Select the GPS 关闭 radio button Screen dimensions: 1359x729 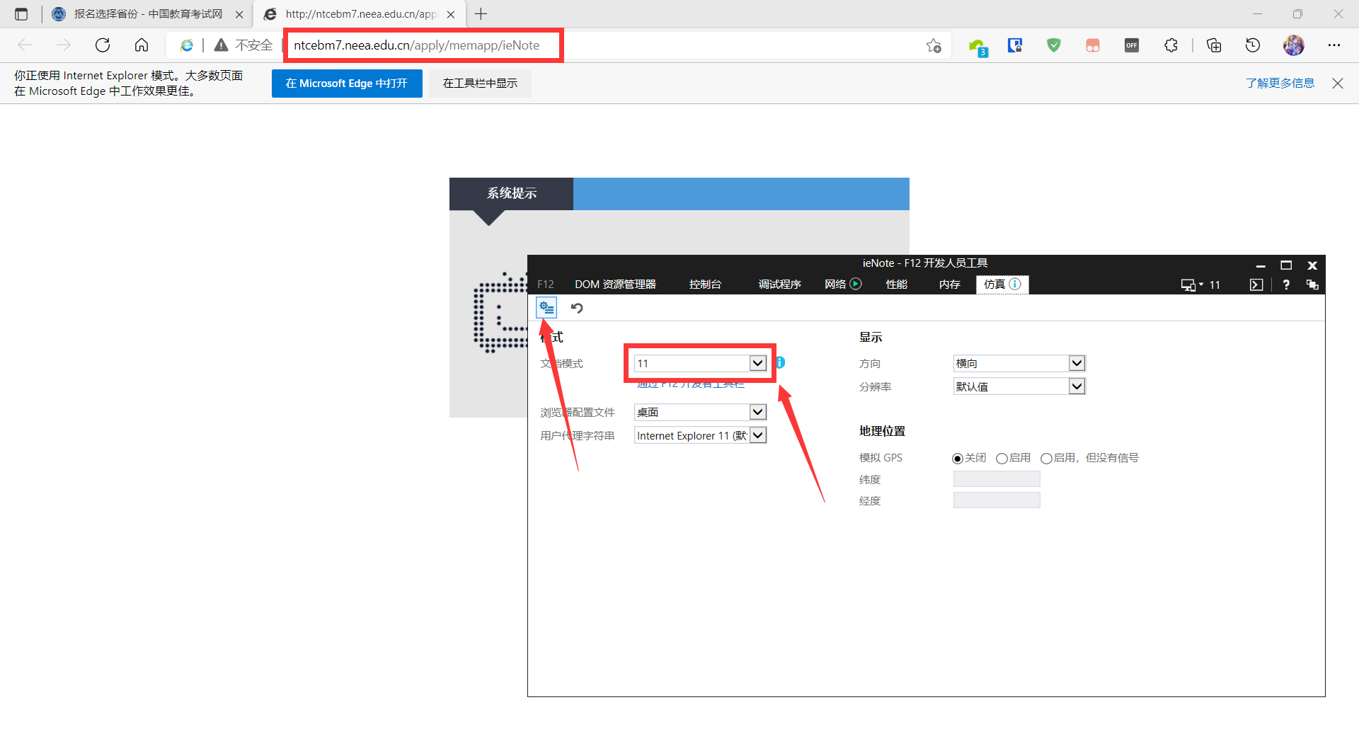[x=958, y=459]
